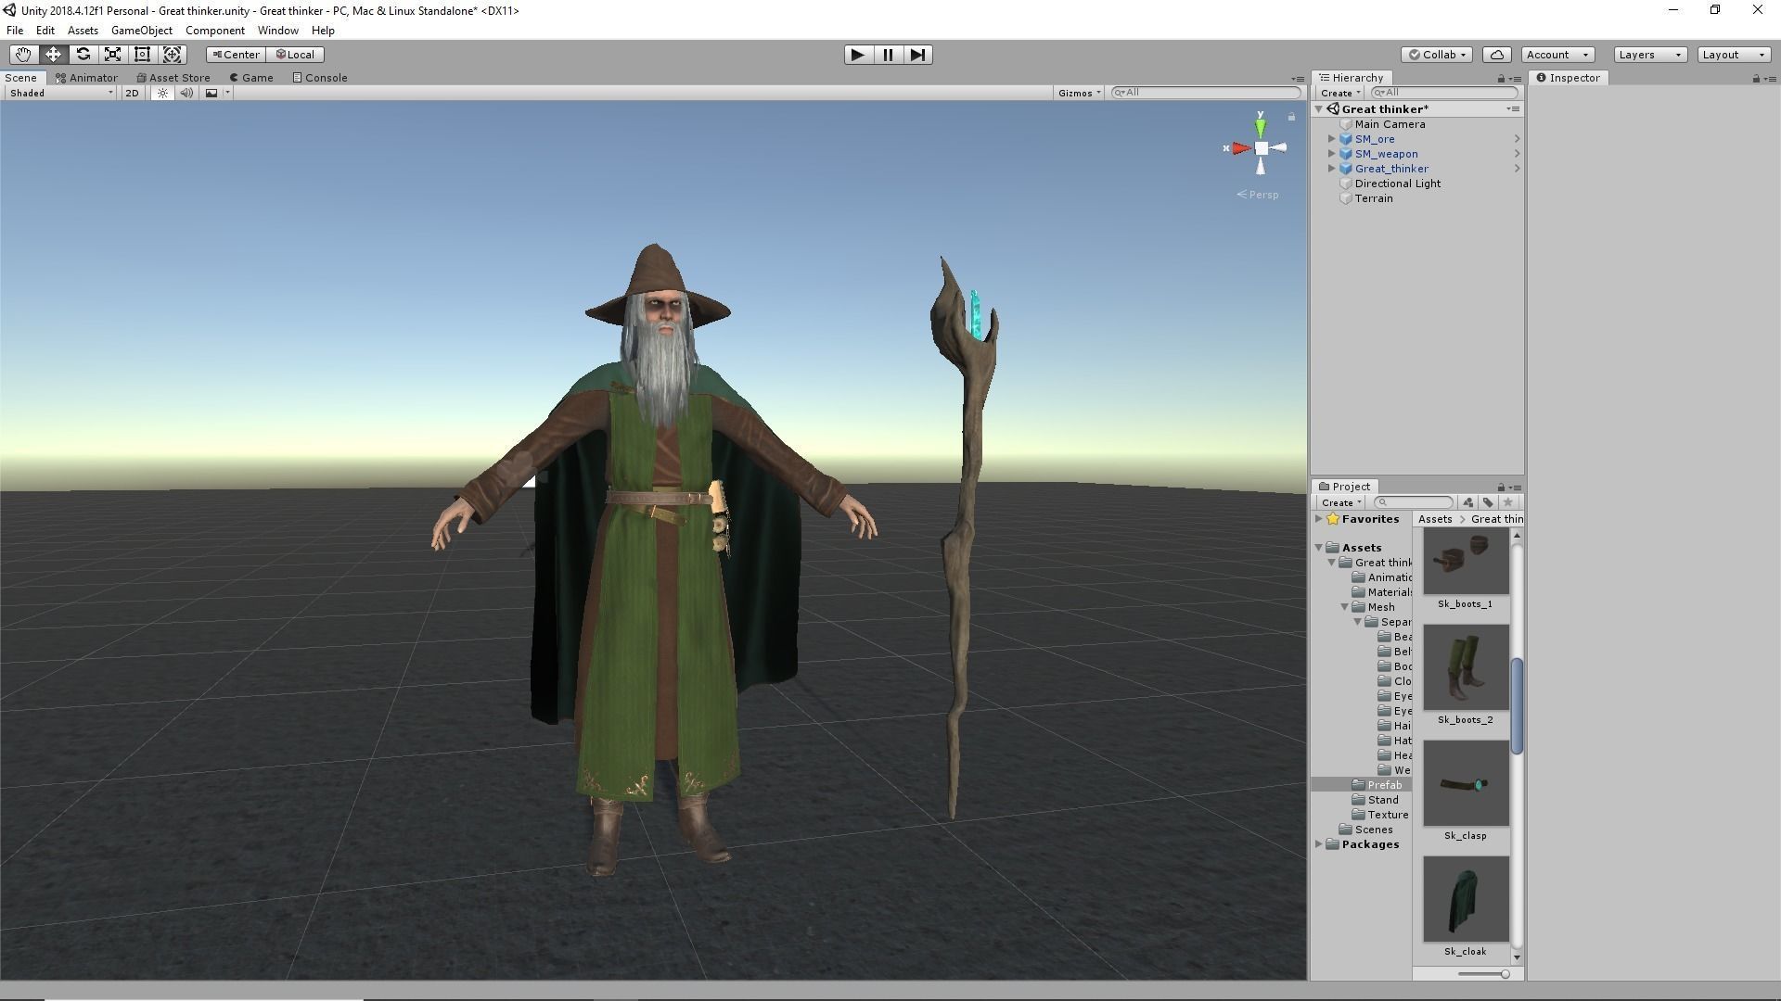Viewport: 1781px width, 1001px height.
Task: Click the Collab button
Action: 1437,55
